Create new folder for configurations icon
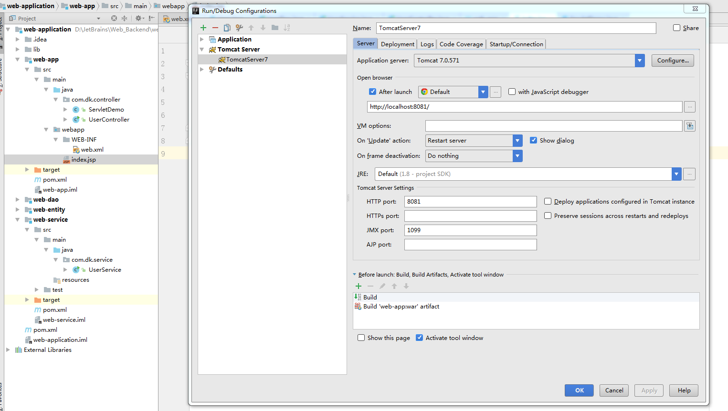Image resolution: width=728 pixels, height=411 pixels. coord(275,28)
